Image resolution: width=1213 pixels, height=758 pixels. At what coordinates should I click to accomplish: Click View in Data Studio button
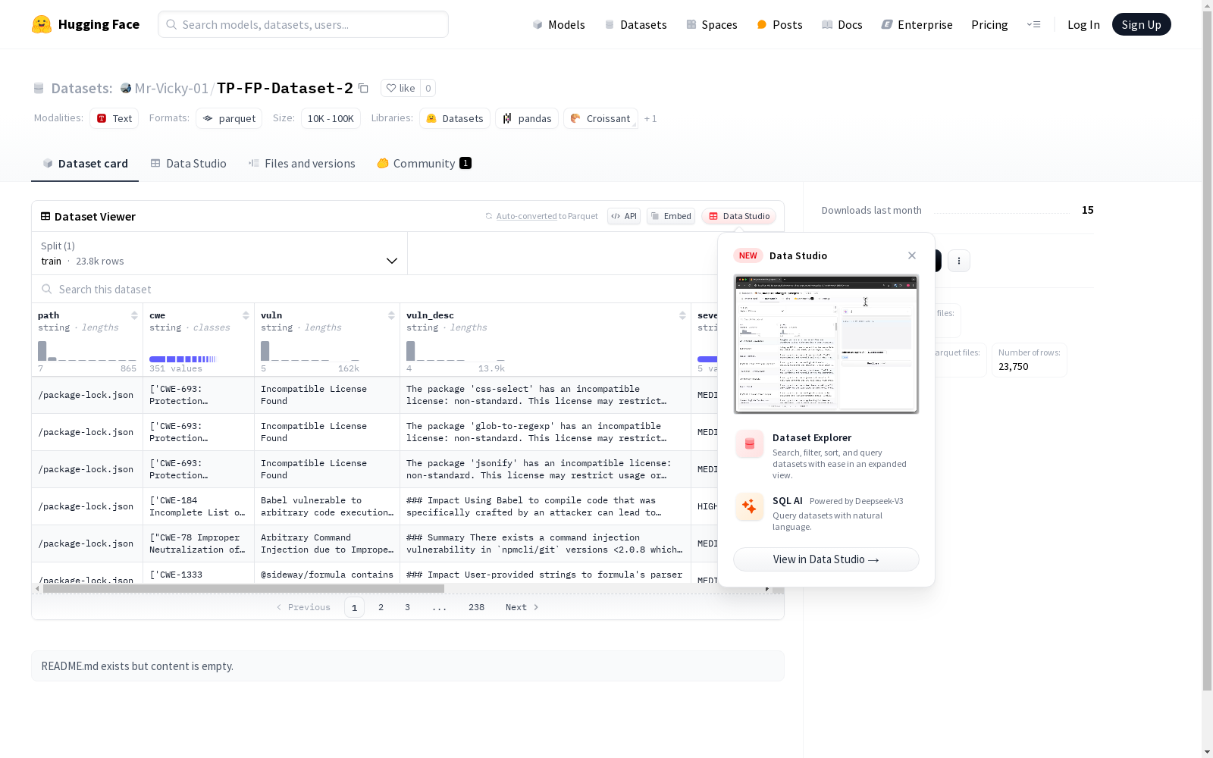(826, 559)
